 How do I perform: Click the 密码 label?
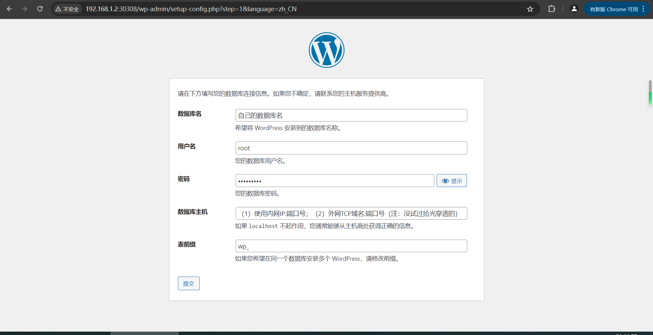184,179
